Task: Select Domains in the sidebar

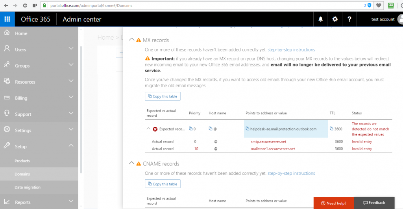Action: click(22, 174)
